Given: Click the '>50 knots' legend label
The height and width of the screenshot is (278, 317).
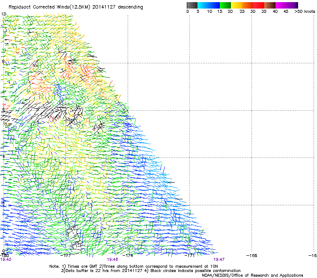Looking at the screenshot, I should click(305, 12).
